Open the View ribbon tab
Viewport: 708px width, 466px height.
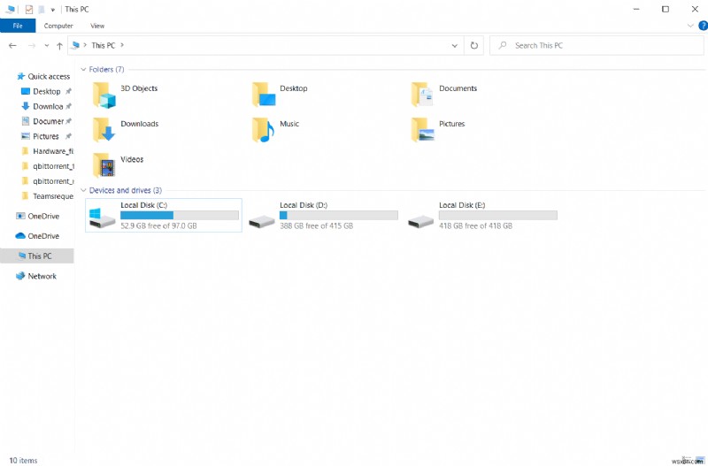coord(97,26)
